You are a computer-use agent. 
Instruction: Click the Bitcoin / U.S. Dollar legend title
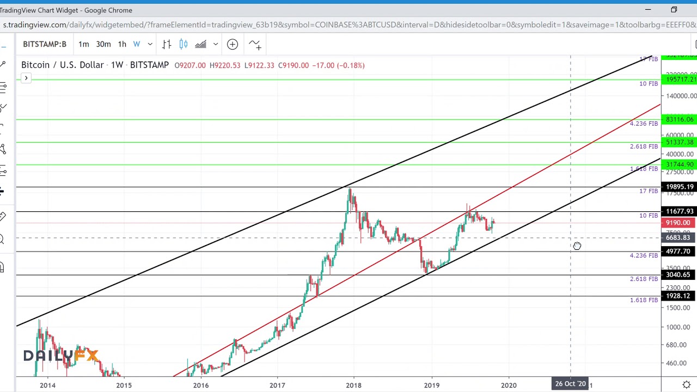point(63,65)
